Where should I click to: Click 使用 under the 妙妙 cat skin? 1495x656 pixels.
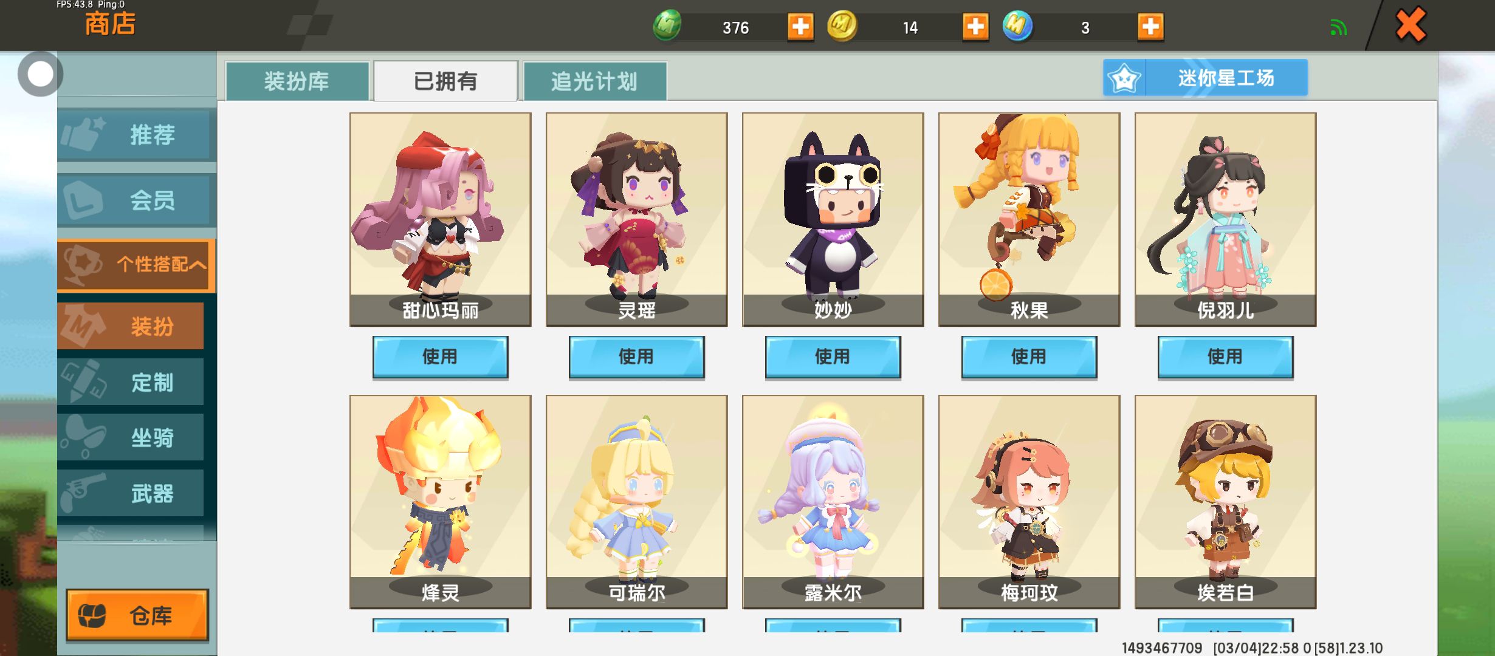(x=833, y=357)
